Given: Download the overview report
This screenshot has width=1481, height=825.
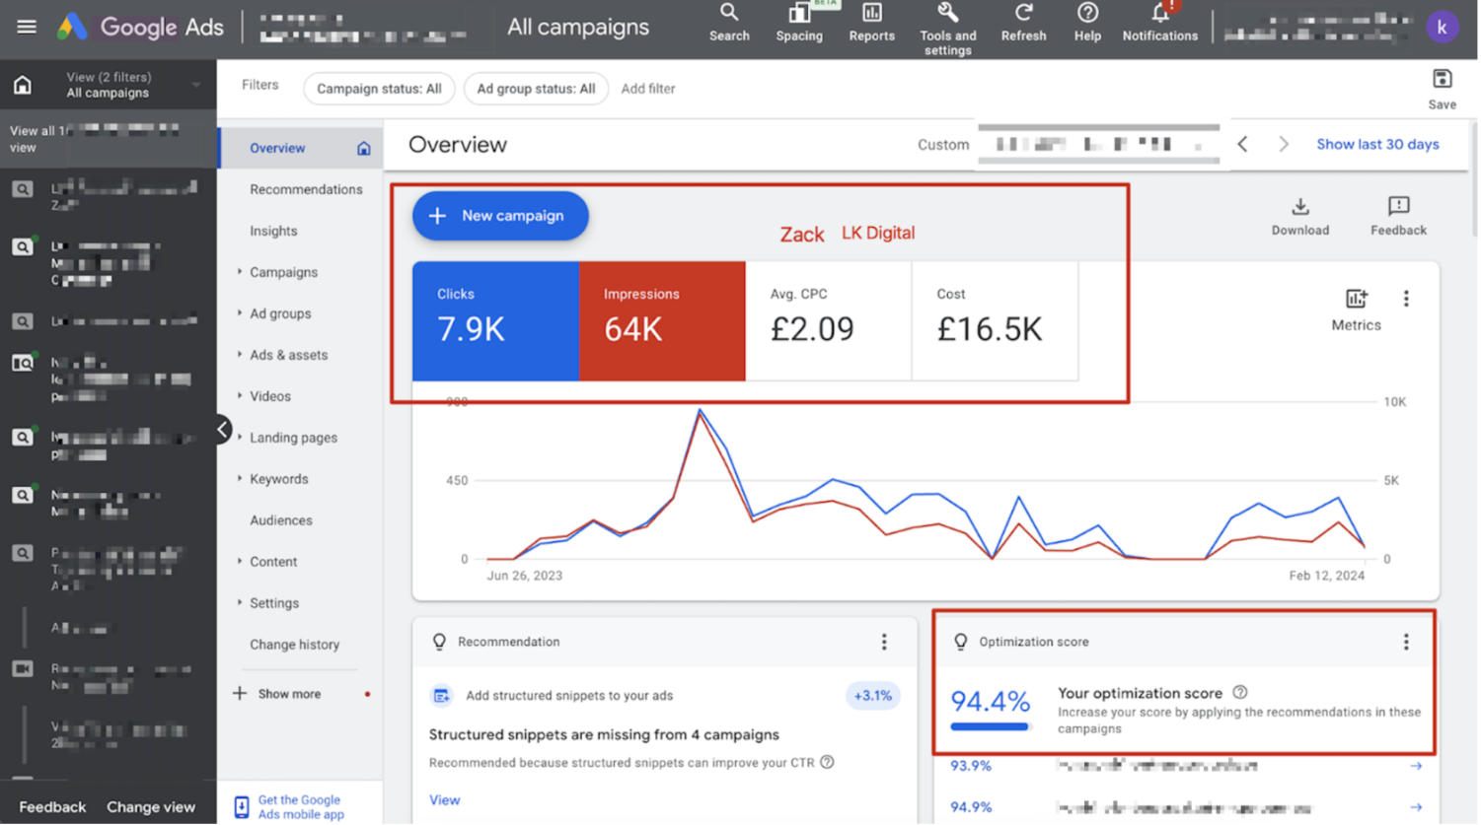Looking at the screenshot, I should click(1299, 217).
